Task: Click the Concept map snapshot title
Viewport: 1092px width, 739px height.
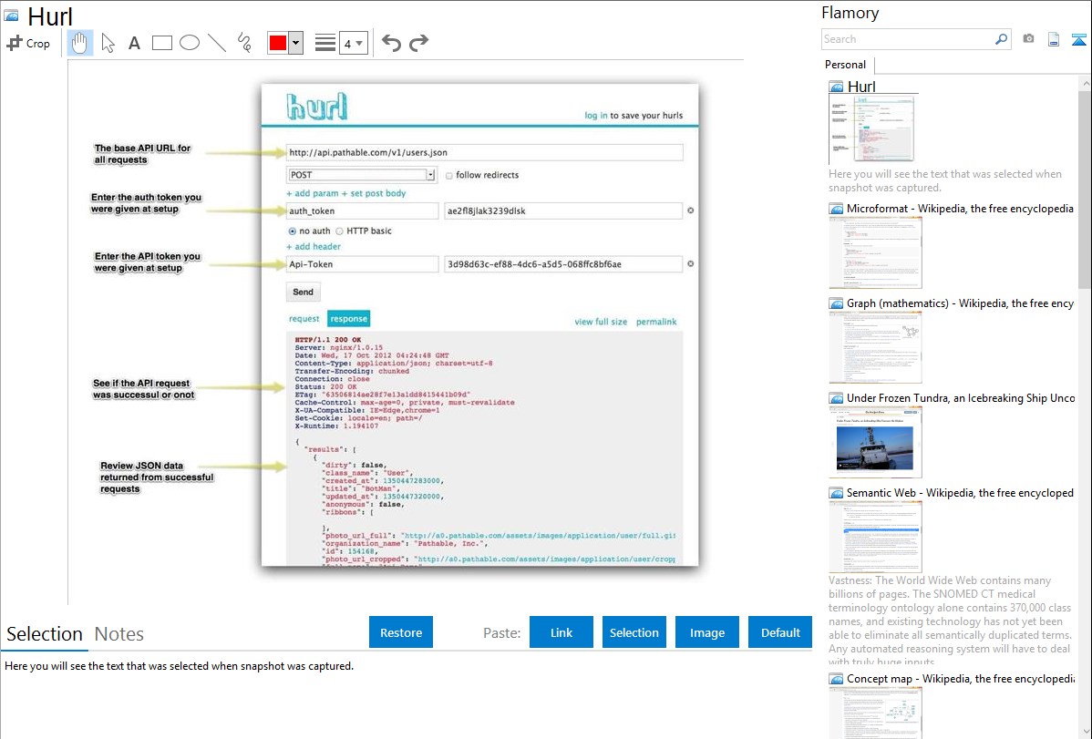Action: [x=960, y=678]
